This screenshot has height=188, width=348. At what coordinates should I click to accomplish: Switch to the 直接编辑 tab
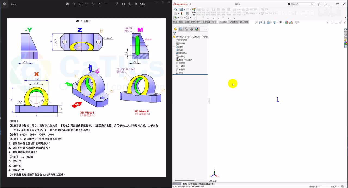(x=206, y=22)
